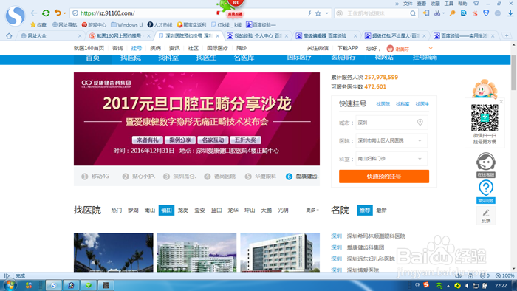Open 收藏 star in the bookmarks bar
The width and height of the screenshot is (517, 291).
pyautogui.click(x=38, y=24)
